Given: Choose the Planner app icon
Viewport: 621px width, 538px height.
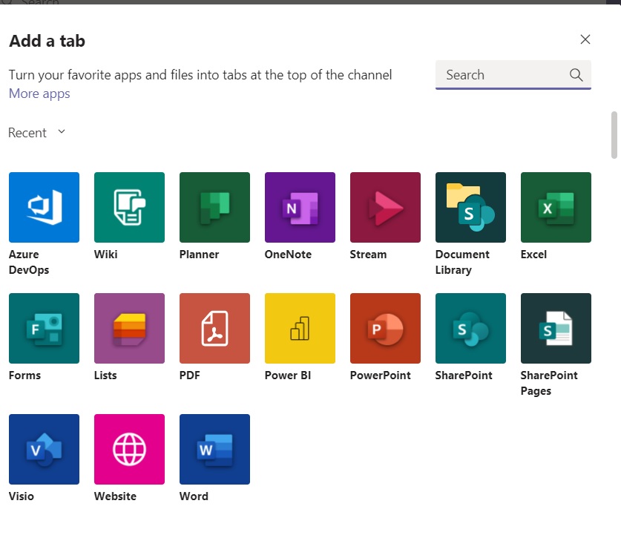Looking at the screenshot, I should coord(214,207).
